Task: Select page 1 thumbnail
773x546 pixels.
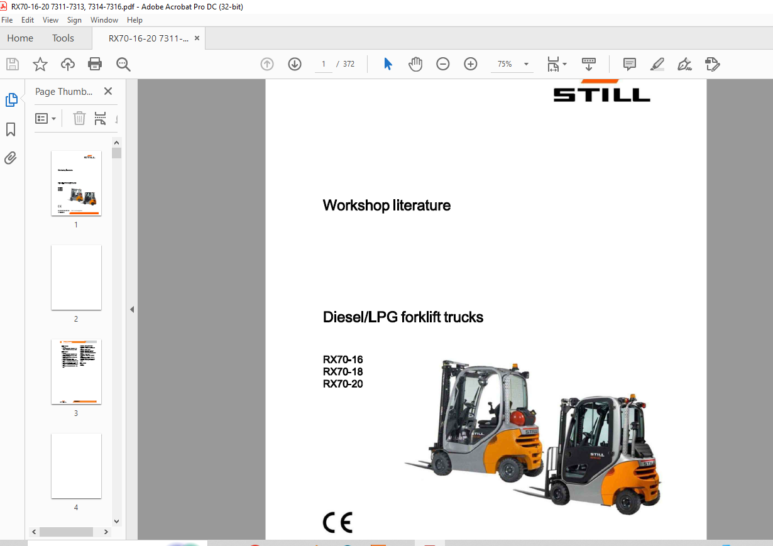Action: tap(76, 183)
